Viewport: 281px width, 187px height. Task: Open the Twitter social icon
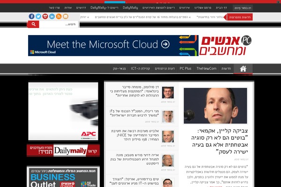point(38,16)
